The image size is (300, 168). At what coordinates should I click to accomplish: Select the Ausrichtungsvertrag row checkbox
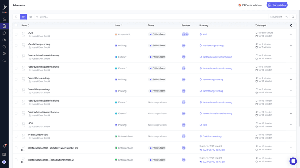pyautogui.click(x=16, y=46)
